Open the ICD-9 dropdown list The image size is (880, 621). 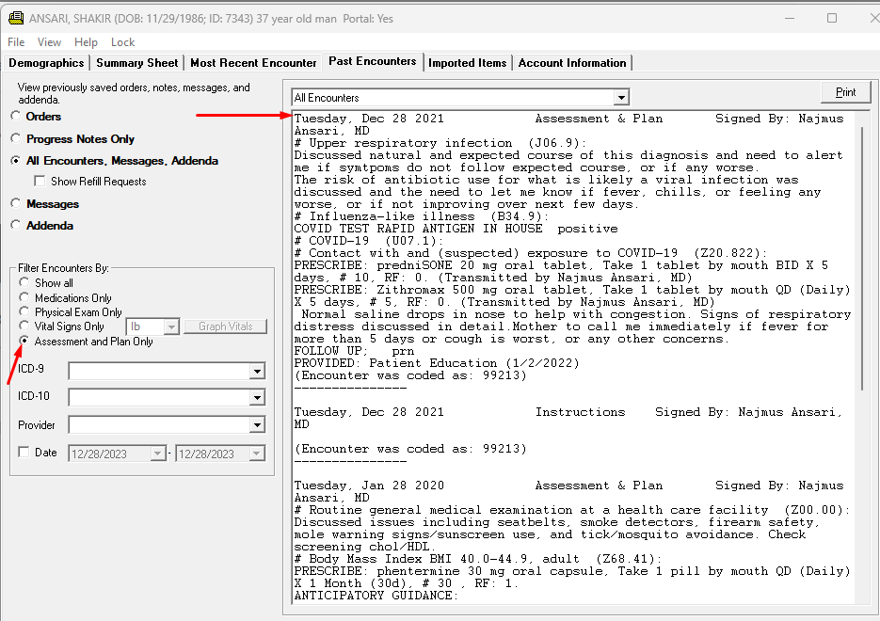257,372
